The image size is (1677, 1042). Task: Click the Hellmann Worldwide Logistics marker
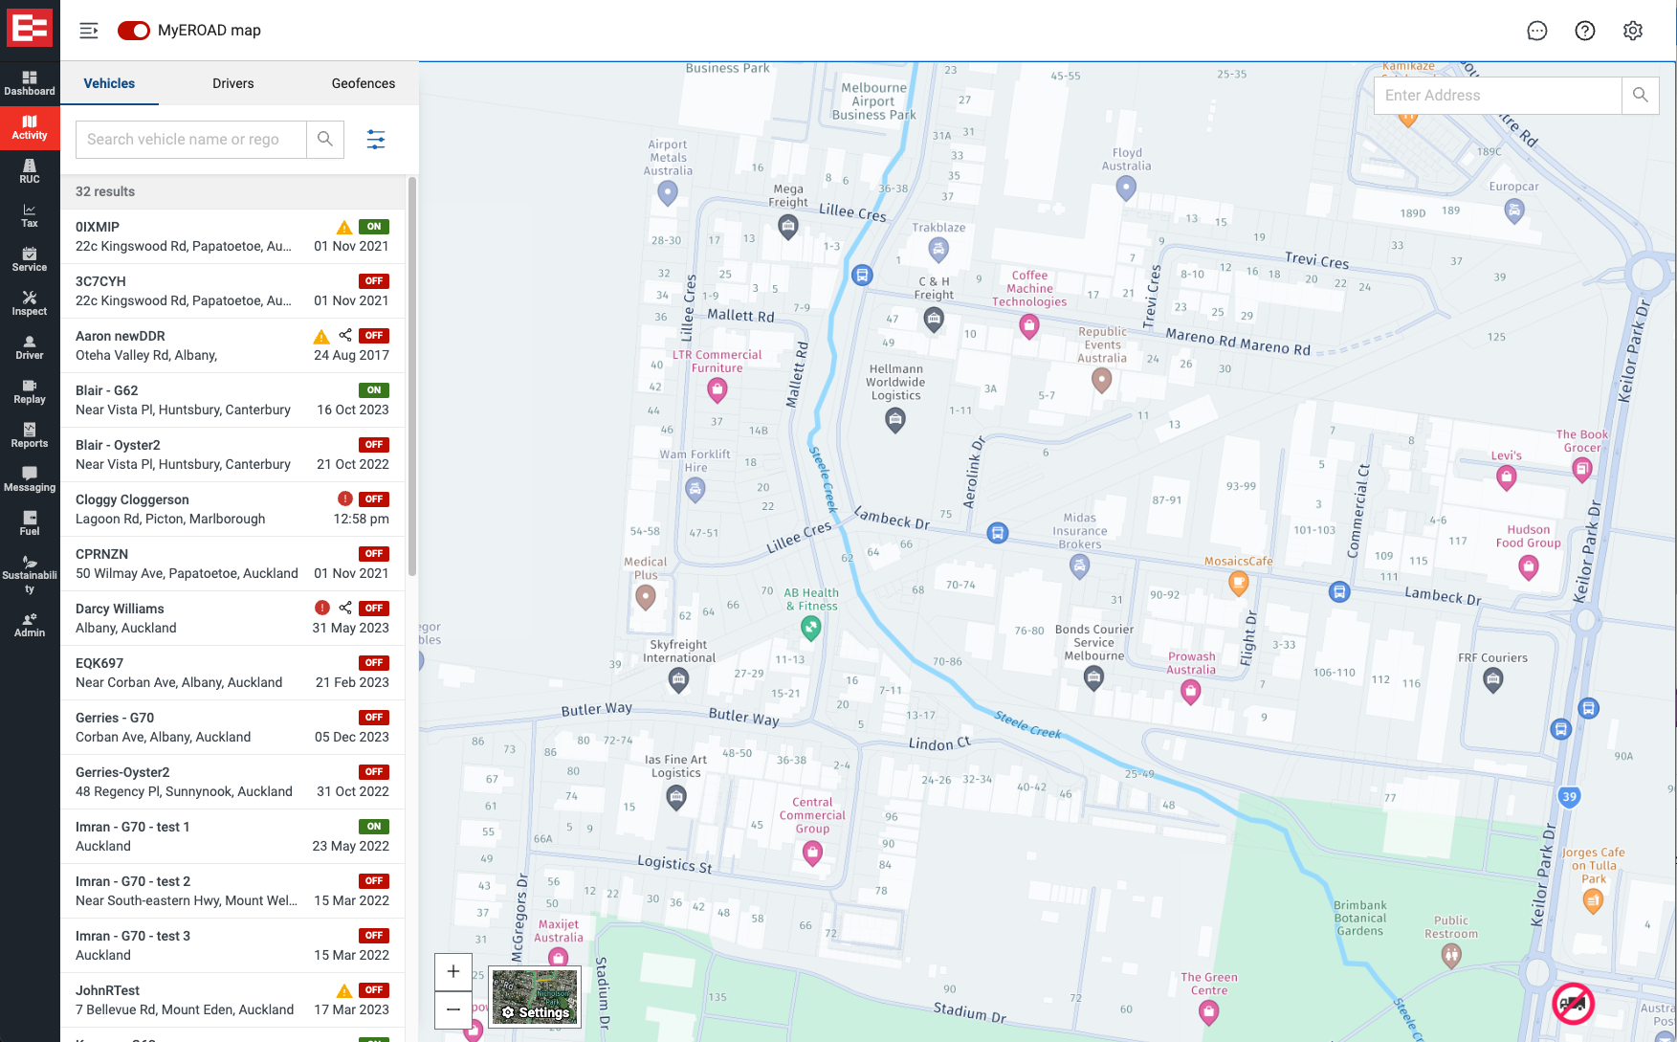point(895,418)
